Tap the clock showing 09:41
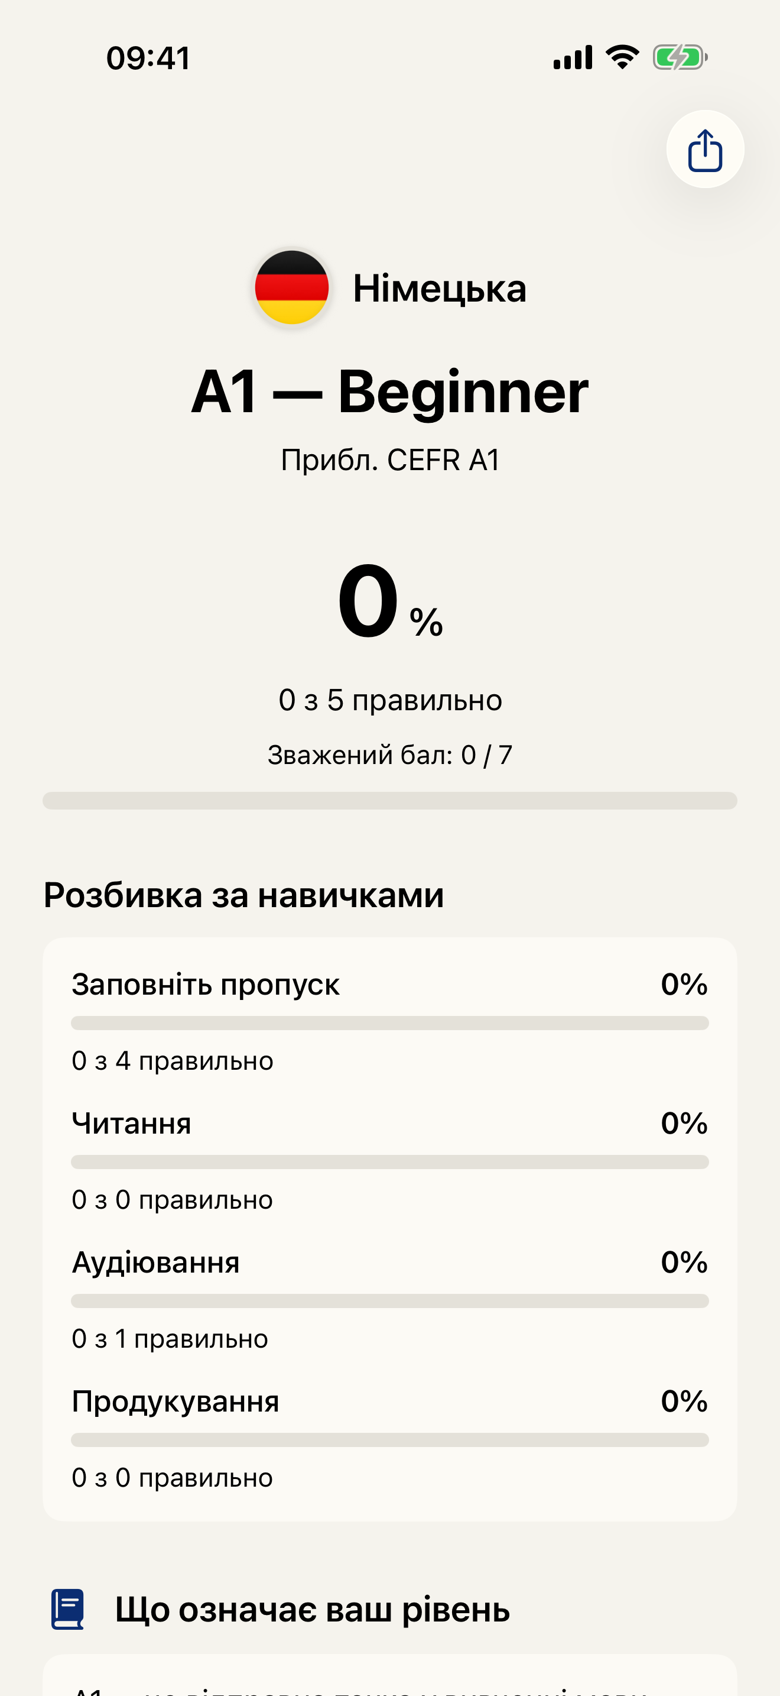The height and width of the screenshot is (1696, 780). click(x=146, y=58)
